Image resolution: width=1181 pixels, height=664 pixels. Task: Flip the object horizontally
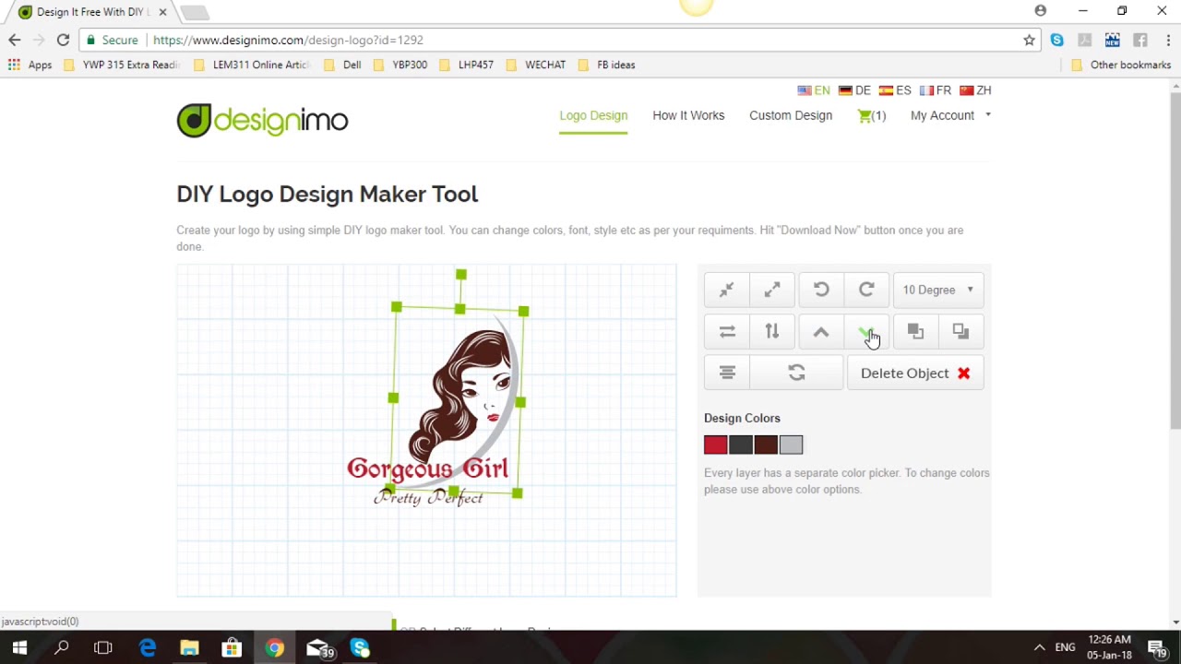click(x=727, y=331)
